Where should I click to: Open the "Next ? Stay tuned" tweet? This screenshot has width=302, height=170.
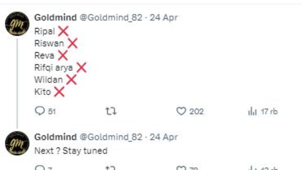pyautogui.click(x=71, y=151)
